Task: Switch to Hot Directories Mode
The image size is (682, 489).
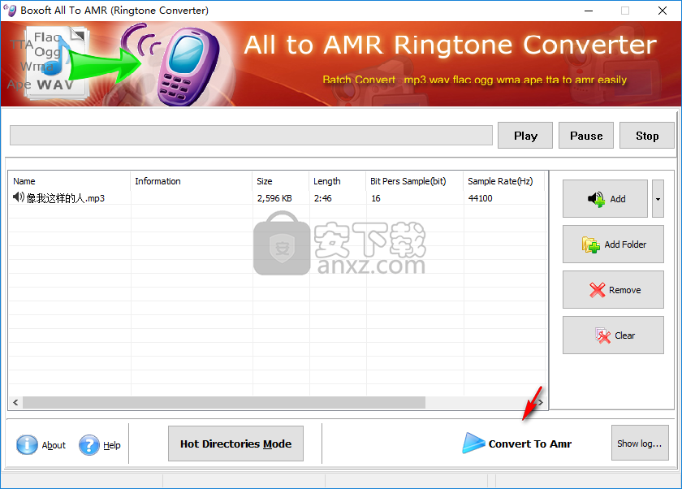Action: pos(235,444)
